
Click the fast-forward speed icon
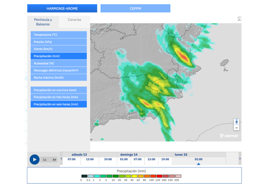(55, 160)
